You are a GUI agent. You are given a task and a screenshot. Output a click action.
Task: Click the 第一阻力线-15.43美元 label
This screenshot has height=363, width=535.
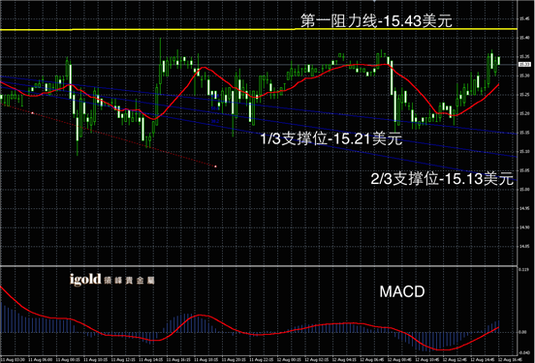tap(376, 21)
